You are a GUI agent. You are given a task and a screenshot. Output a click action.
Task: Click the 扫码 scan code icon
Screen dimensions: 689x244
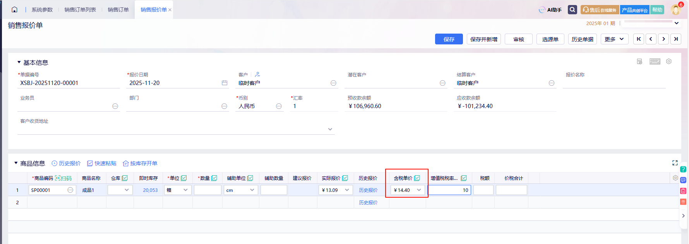tap(63, 178)
